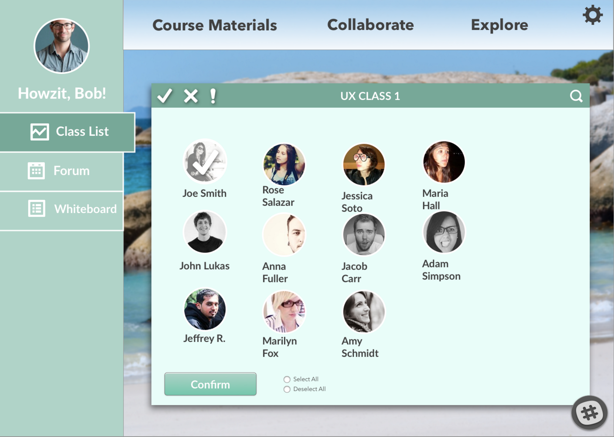
Task: Open the Explore tab
Action: click(499, 25)
